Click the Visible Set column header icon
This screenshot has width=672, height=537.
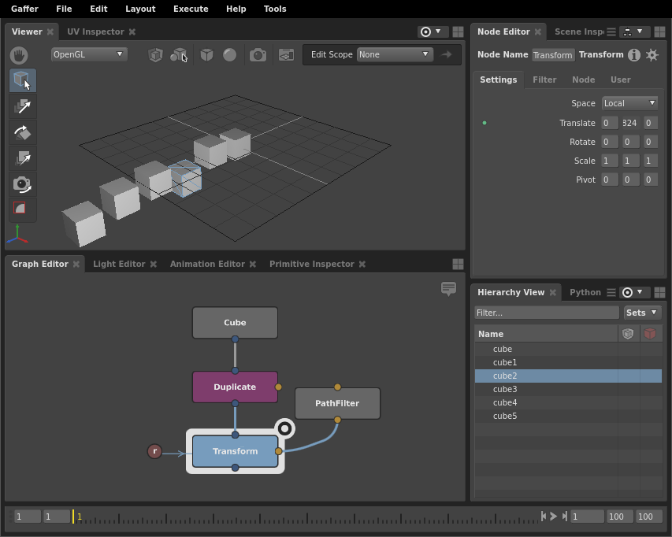coord(628,334)
